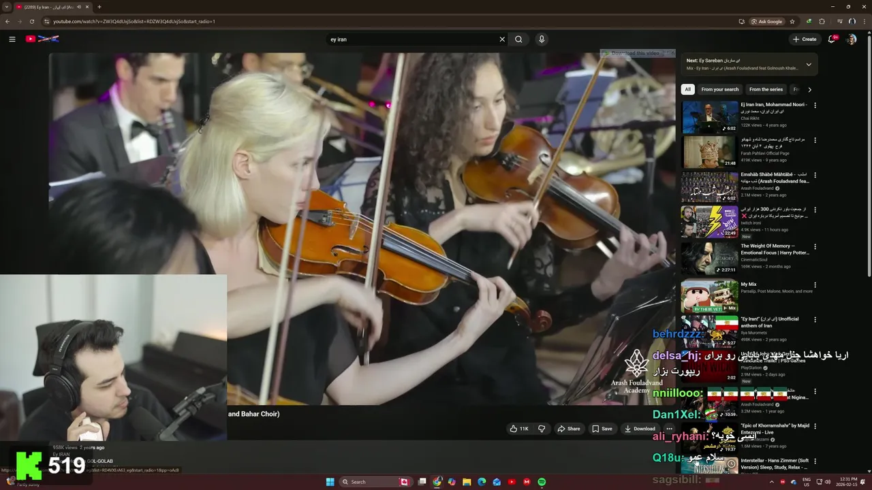Open 'Interstellar - Hans Zimmer' video title
This screenshot has height=490, width=872.
(775, 464)
